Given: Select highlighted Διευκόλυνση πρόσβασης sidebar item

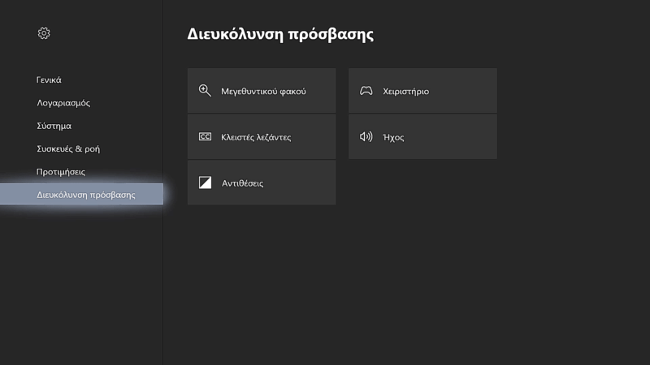Looking at the screenshot, I should click(x=85, y=195).
